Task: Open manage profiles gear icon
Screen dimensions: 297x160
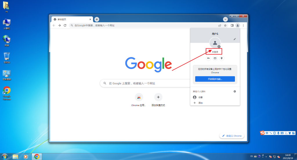Action: click(235, 92)
